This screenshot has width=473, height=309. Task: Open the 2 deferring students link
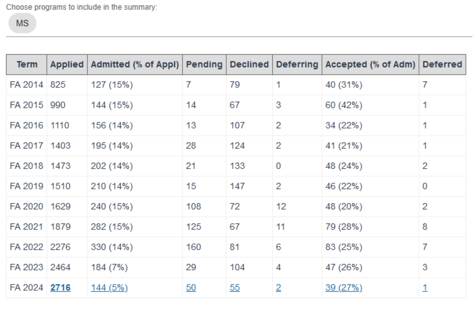pos(278,287)
